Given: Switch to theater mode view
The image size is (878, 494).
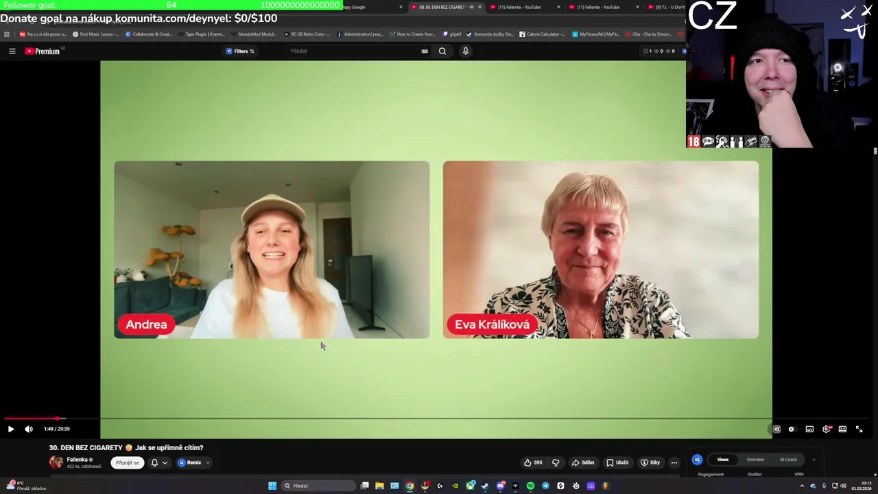Looking at the screenshot, I should point(842,429).
